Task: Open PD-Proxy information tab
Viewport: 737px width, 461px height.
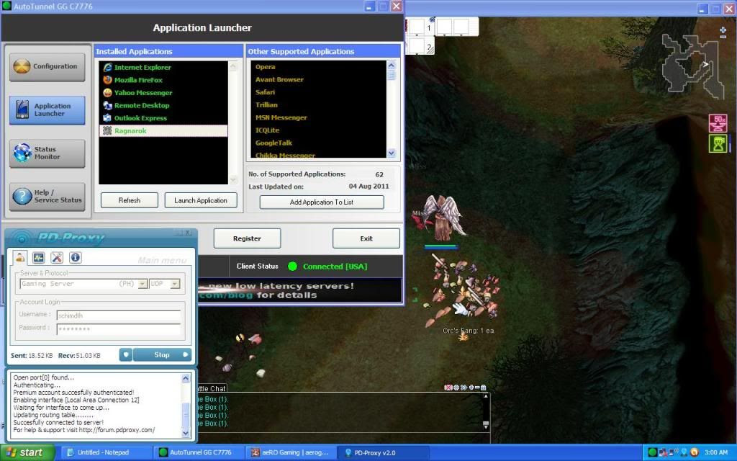Action: 75,257
